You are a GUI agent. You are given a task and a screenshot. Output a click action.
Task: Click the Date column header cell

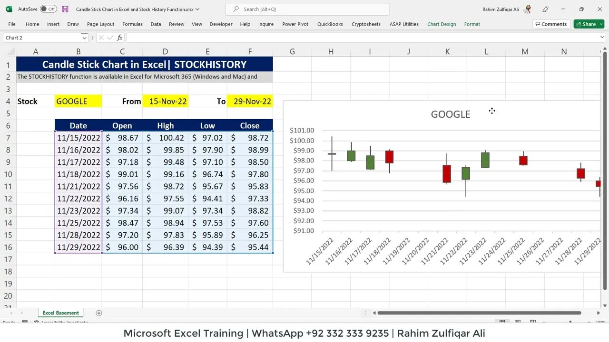[x=78, y=125]
